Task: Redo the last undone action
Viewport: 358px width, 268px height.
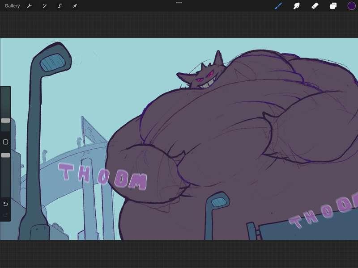Action: (x=5, y=215)
